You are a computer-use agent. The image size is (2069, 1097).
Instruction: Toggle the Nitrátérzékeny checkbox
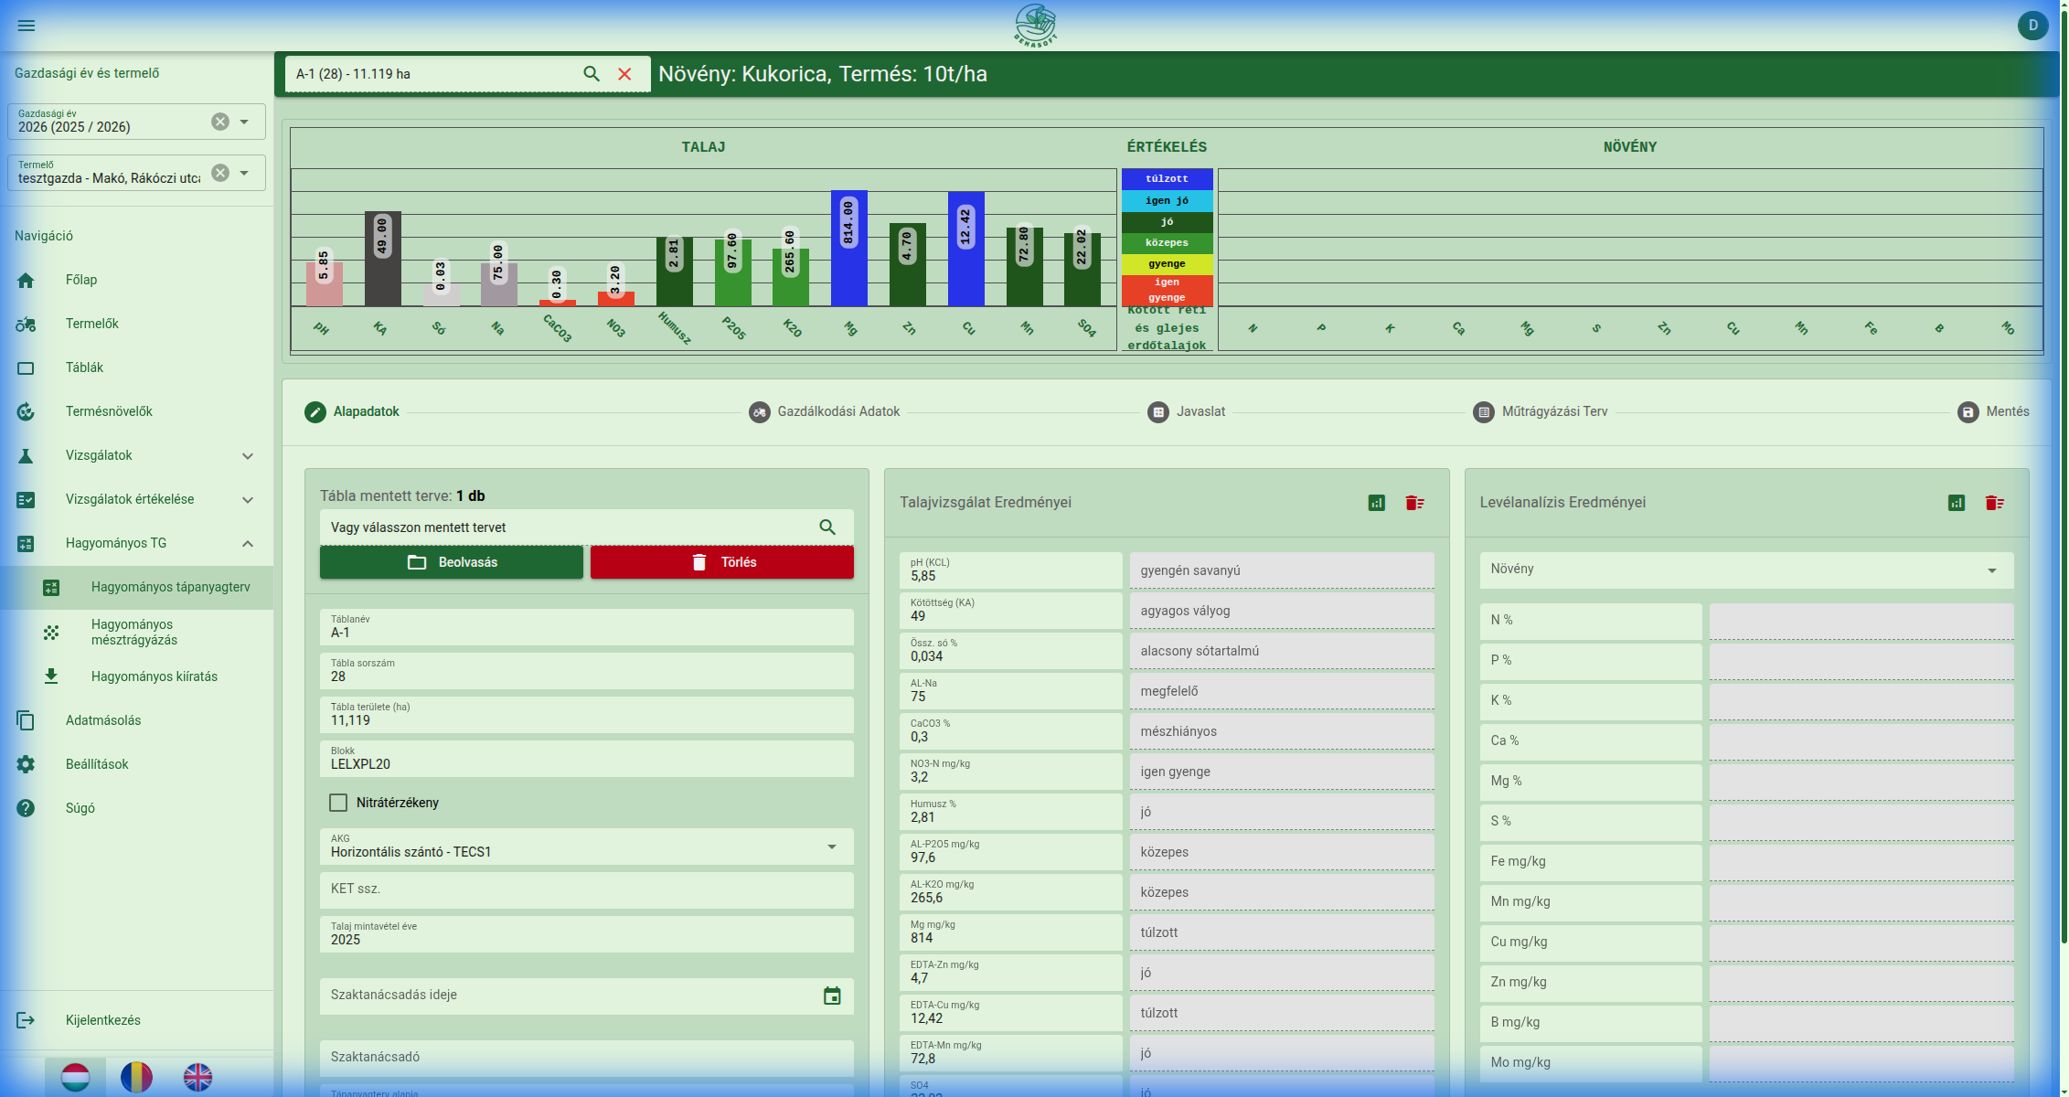338,803
